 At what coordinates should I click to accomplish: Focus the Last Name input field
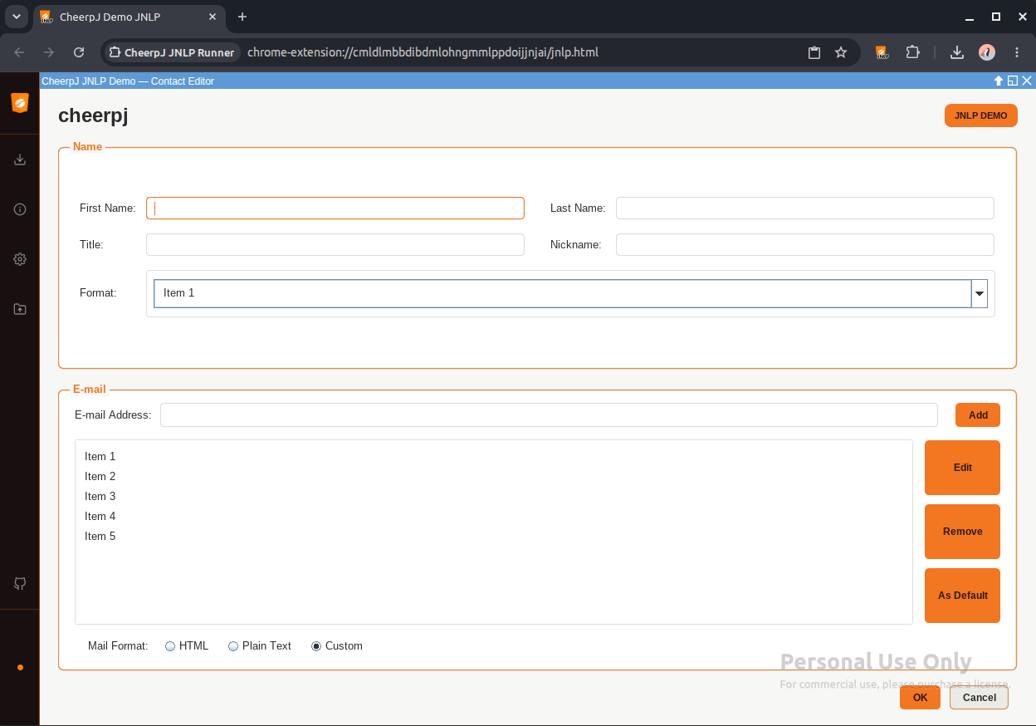click(x=804, y=208)
